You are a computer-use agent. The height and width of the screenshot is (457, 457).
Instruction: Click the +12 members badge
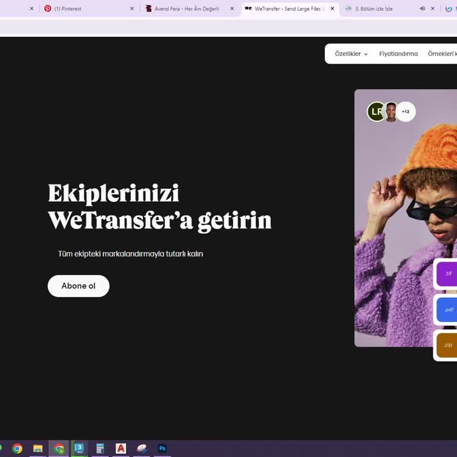click(x=406, y=112)
